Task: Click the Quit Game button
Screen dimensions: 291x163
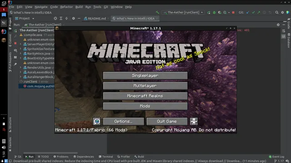Action: [x=167, y=121]
